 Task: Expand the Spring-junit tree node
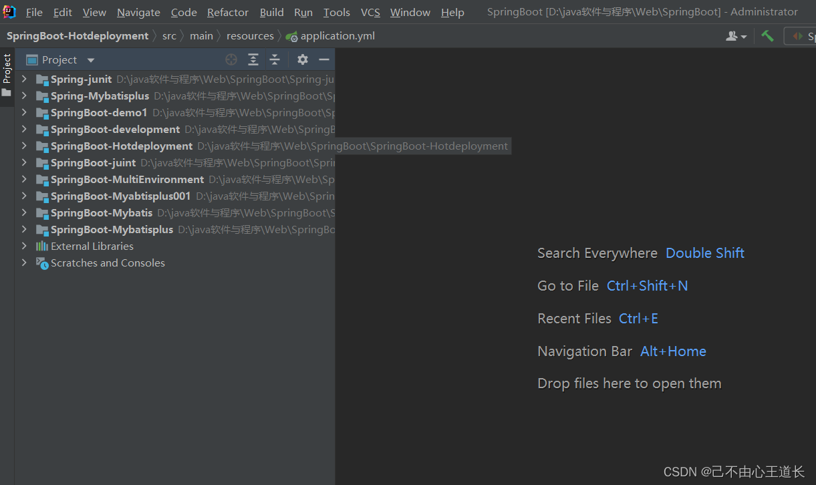[x=24, y=79]
